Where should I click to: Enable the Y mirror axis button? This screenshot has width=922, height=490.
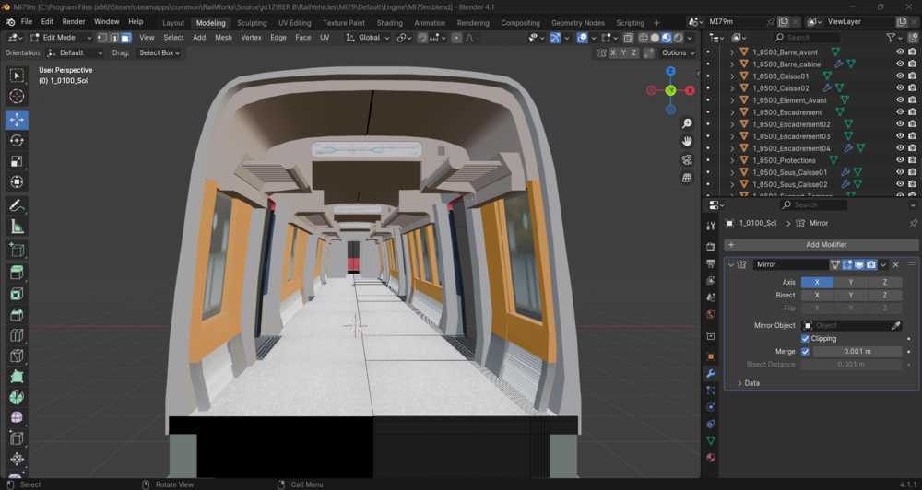(851, 282)
